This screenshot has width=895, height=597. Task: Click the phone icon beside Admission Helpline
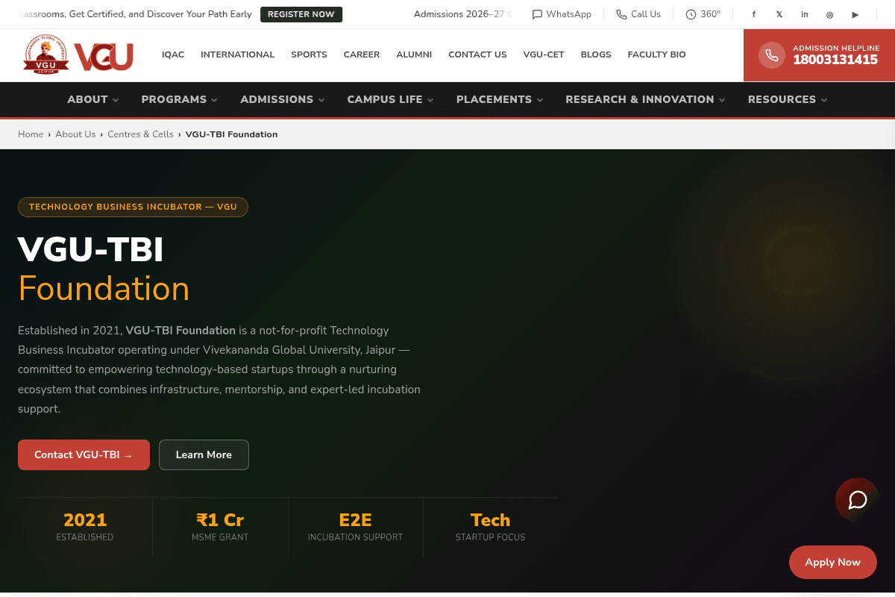click(772, 55)
